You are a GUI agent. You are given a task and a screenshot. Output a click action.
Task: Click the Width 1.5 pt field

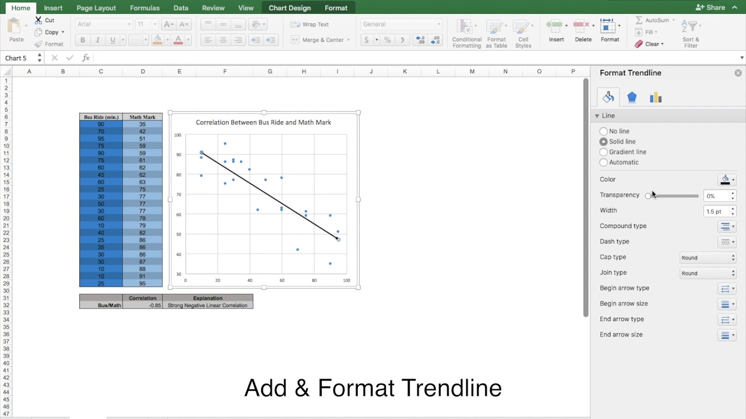(716, 212)
